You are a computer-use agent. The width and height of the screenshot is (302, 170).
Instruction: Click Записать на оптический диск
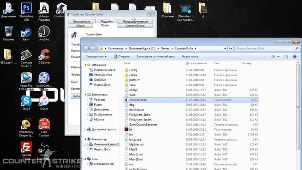[156, 56]
